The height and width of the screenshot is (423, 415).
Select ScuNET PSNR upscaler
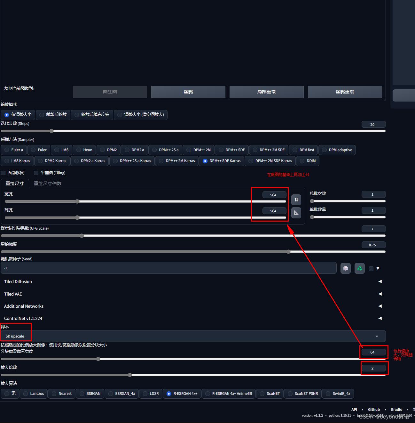point(303,394)
